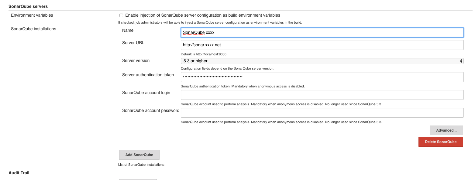
Task: Click the Name input field
Action: 322,32
